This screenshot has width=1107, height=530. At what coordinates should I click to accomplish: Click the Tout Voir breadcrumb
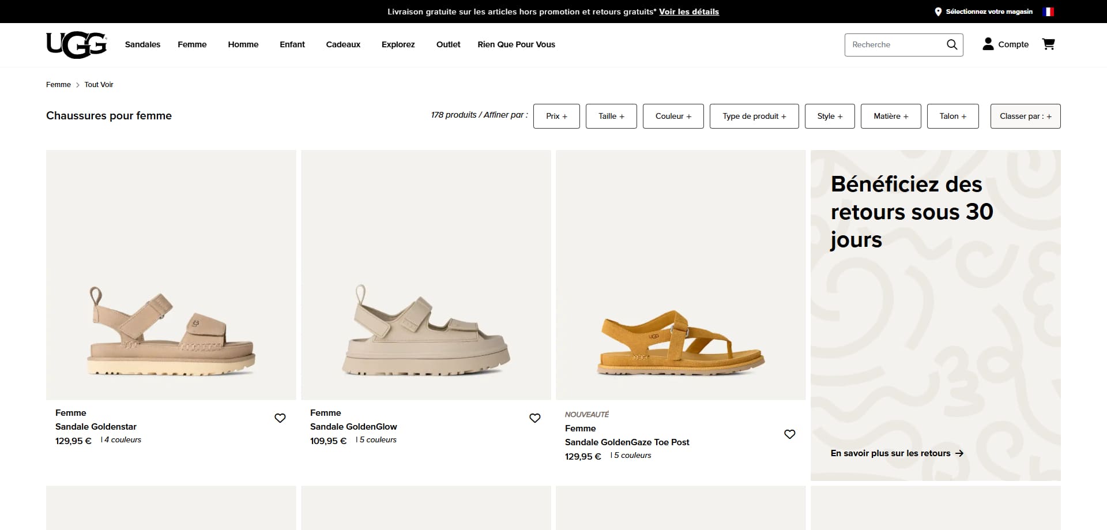click(99, 84)
